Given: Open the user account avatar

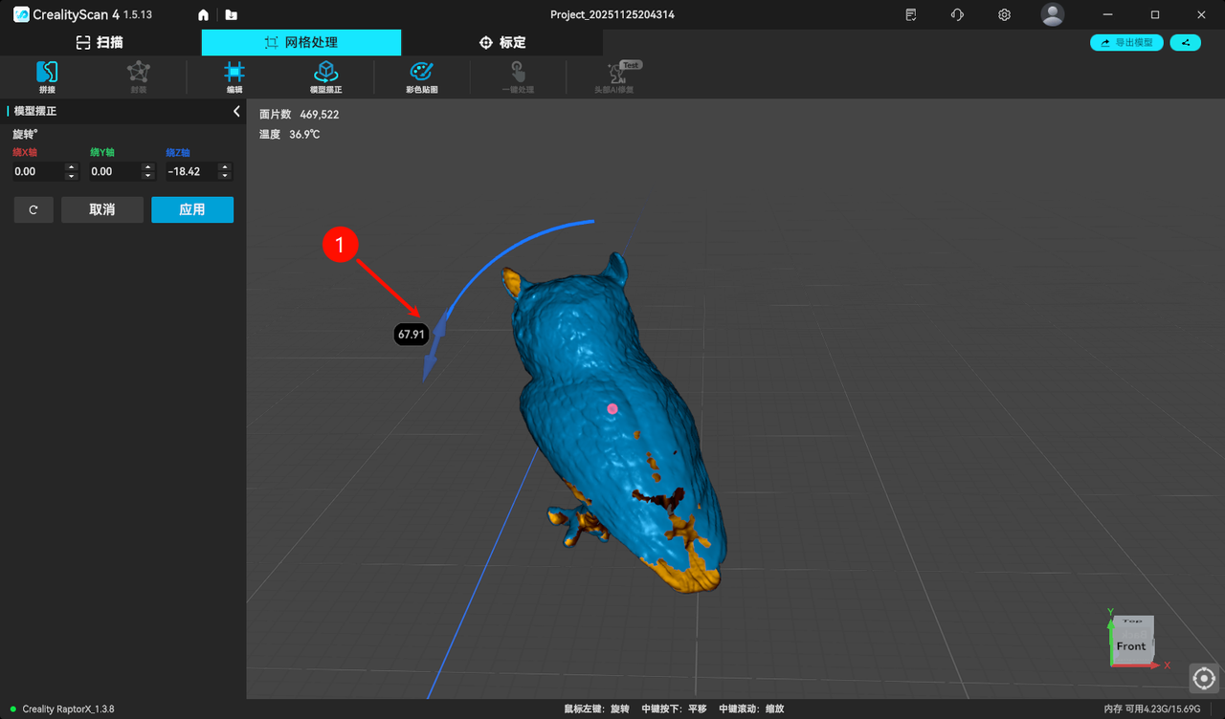Looking at the screenshot, I should click(1052, 15).
